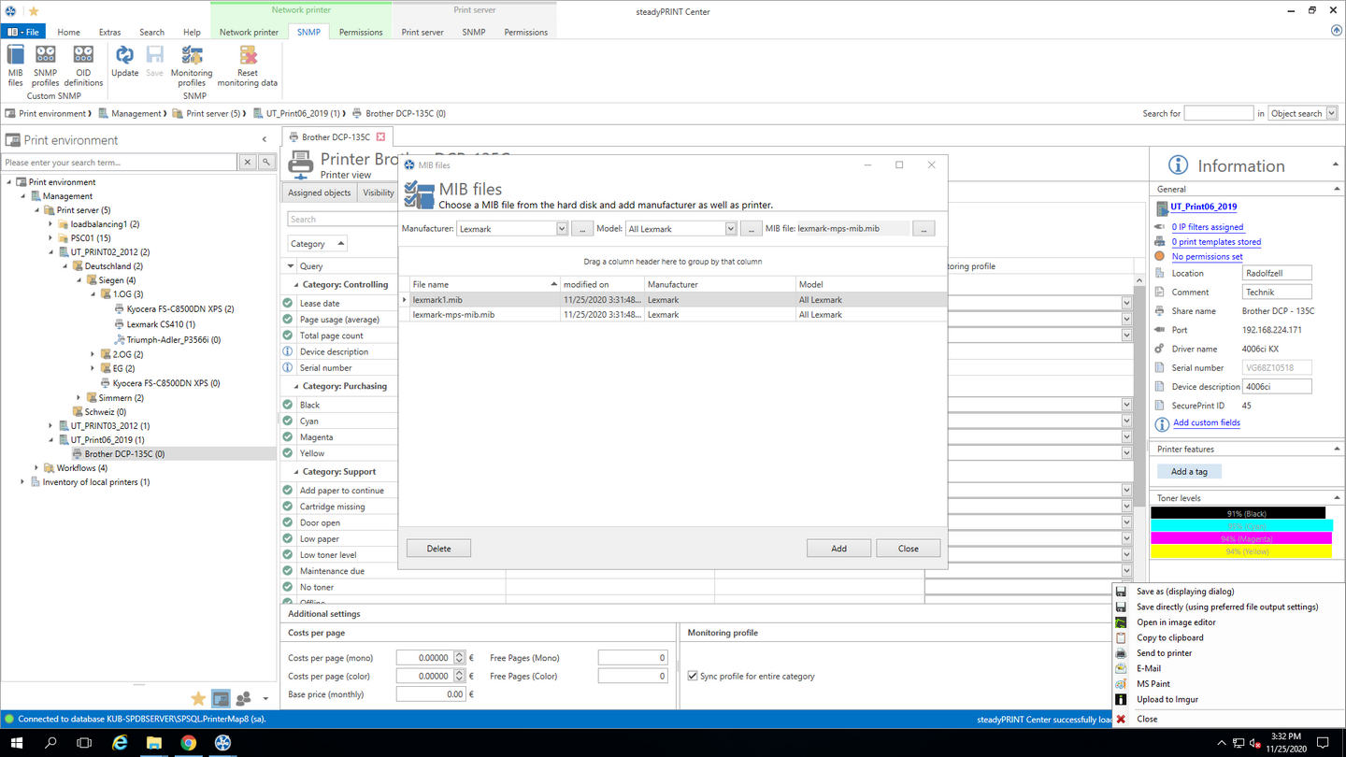Collapse the Print environment panel
This screenshot has height=757, width=1346.
coord(265,140)
